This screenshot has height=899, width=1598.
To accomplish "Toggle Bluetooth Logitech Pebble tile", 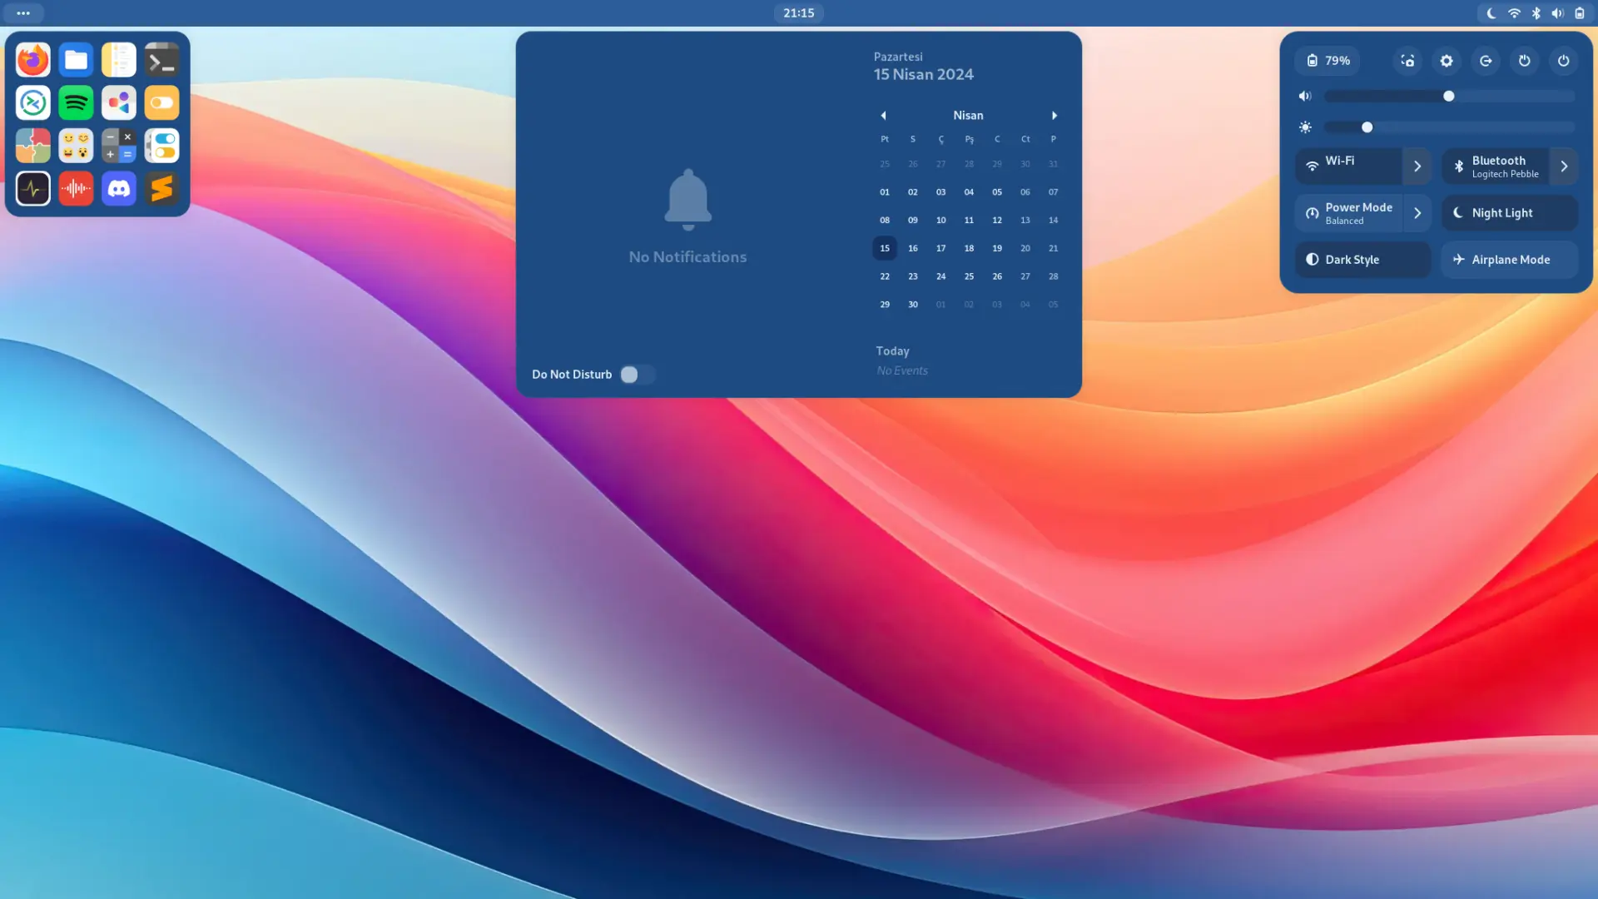I will [x=1495, y=166].
